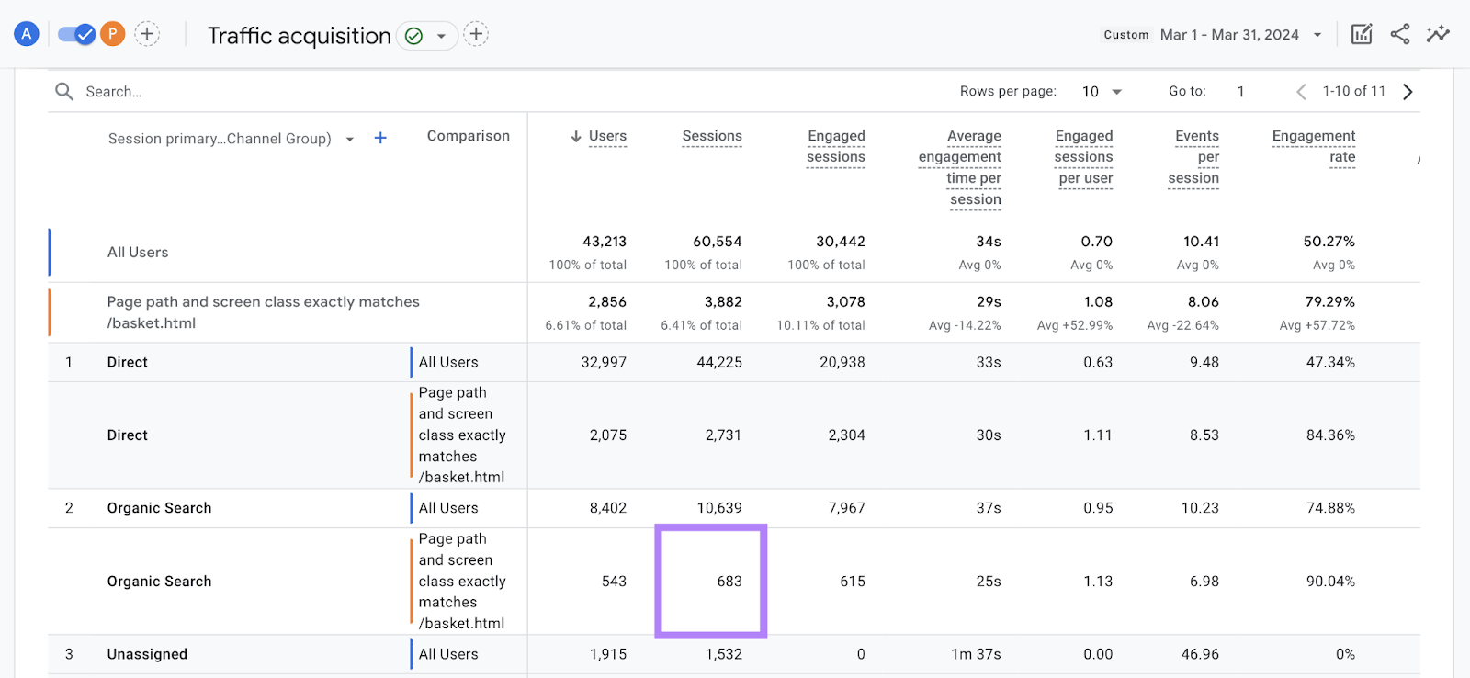Screen dimensions: 1470x678
Task: Click the share report icon
Action: click(1399, 35)
